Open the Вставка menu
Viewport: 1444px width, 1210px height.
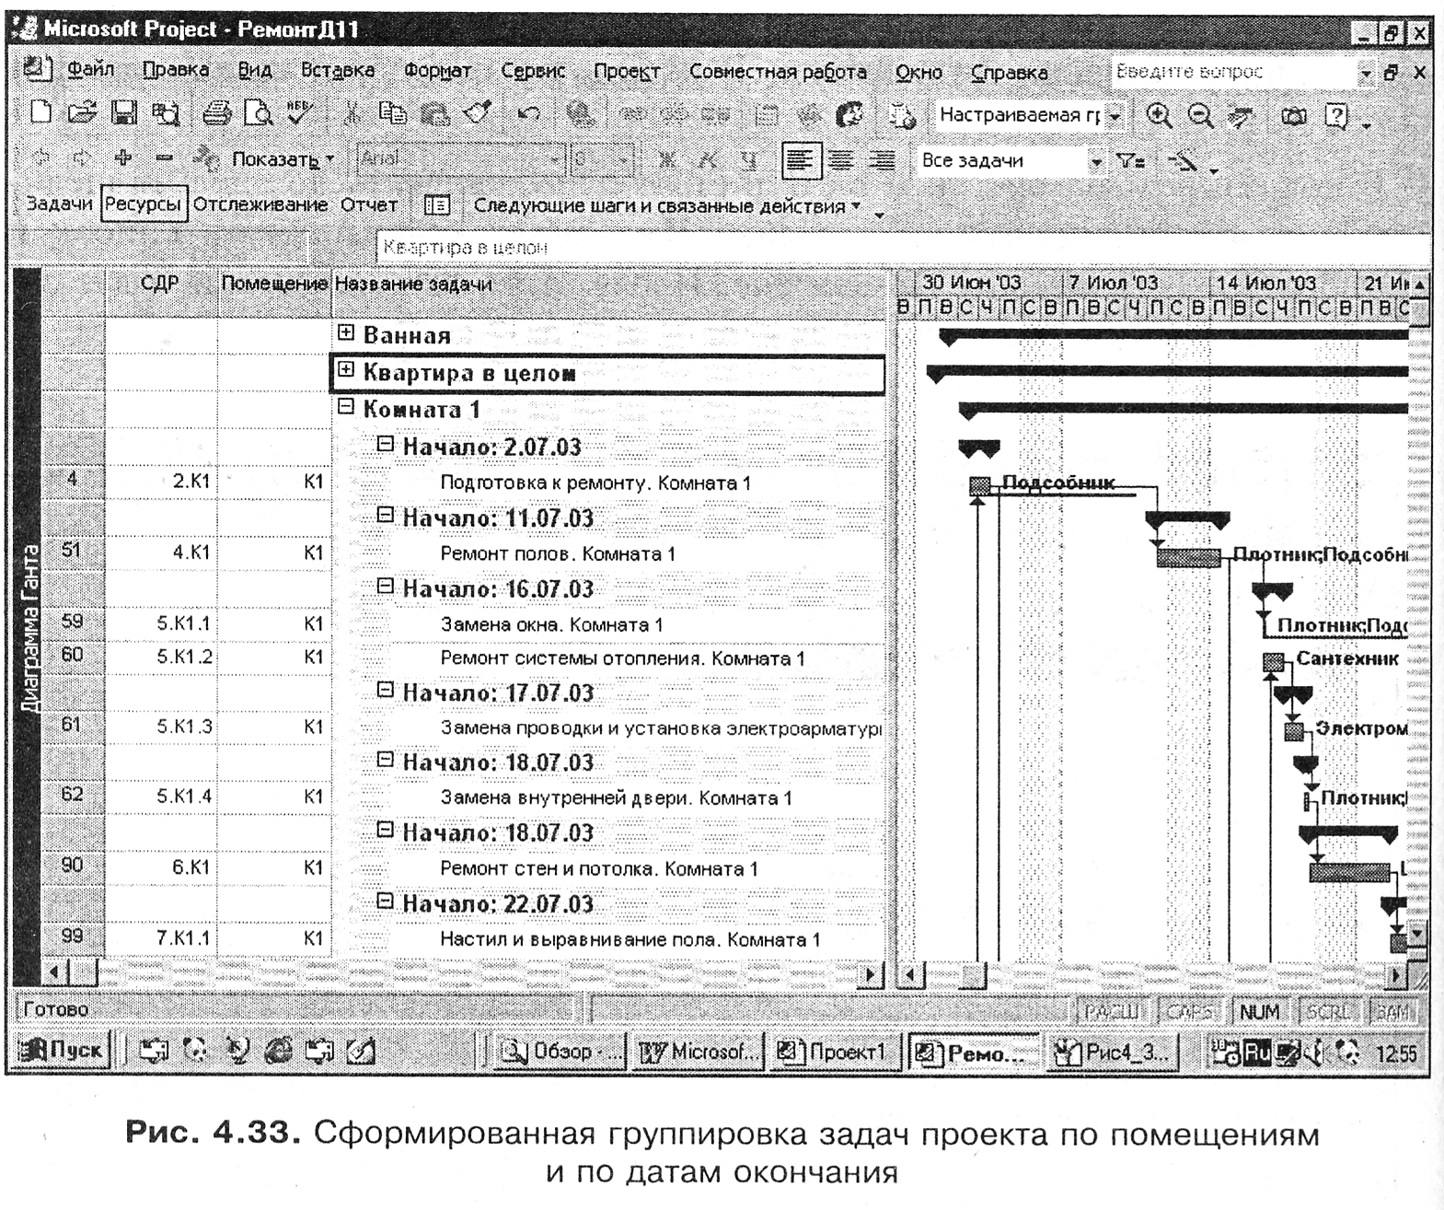tap(337, 70)
